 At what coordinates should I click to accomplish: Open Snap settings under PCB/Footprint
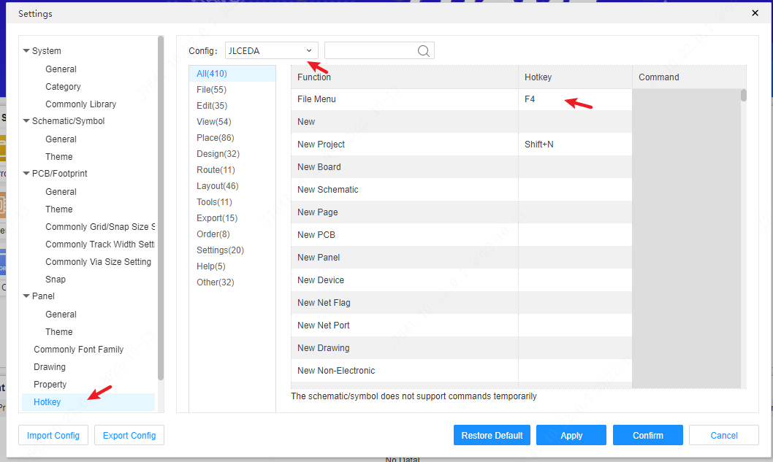(x=56, y=279)
